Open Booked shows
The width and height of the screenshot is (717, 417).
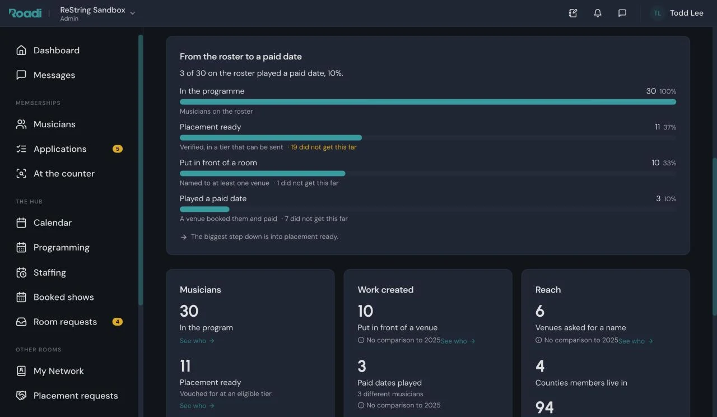click(63, 298)
